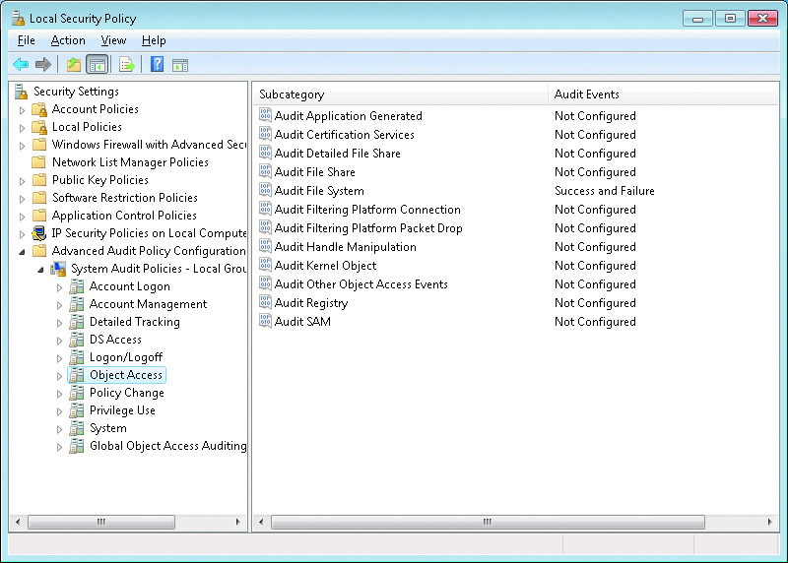This screenshot has height=563, width=788.
Task: Open the File menu
Action: pyautogui.click(x=27, y=40)
